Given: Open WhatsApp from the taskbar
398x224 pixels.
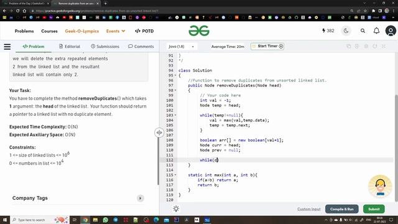Looking at the screenshot, I should tap(106, 220).
